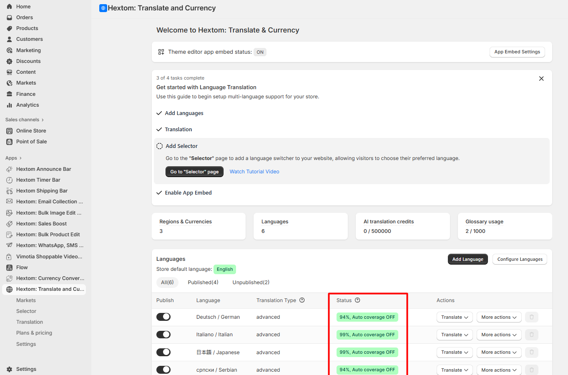Click the German 94% coverage status badge
The height and width of the screenshot is (375, 568).
pyautogui.click(x=367, y=317)
